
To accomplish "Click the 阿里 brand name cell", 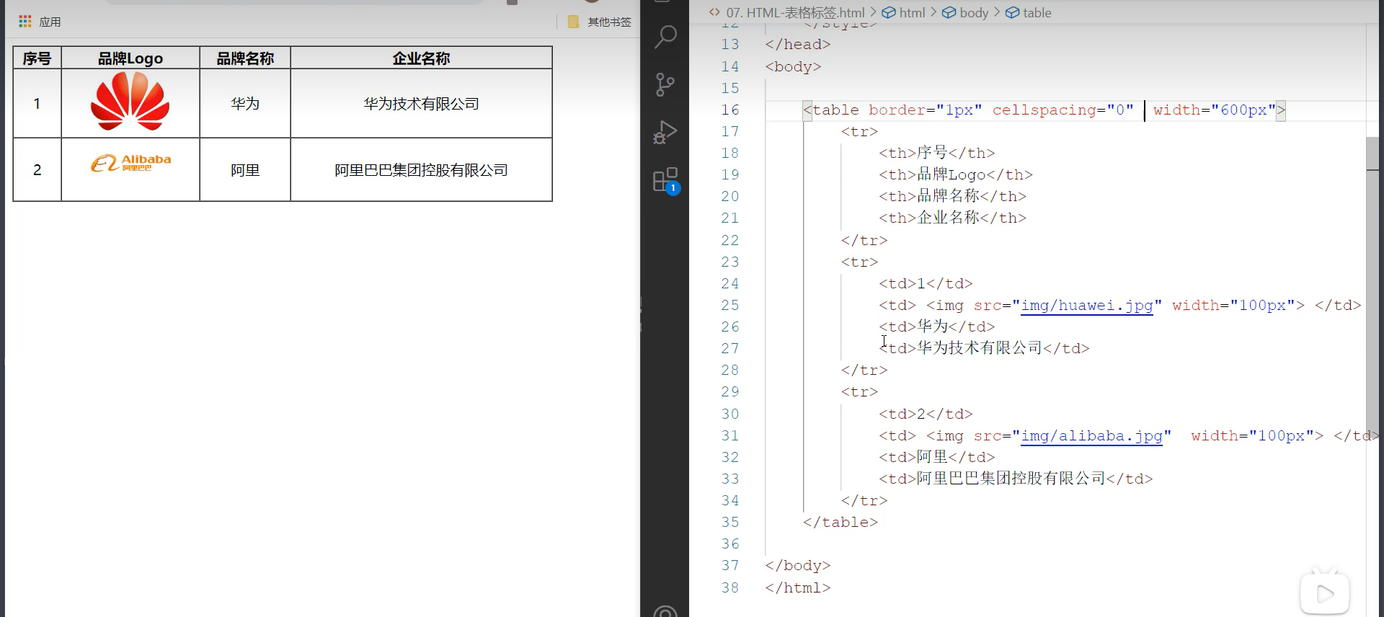I will (245, 170).
